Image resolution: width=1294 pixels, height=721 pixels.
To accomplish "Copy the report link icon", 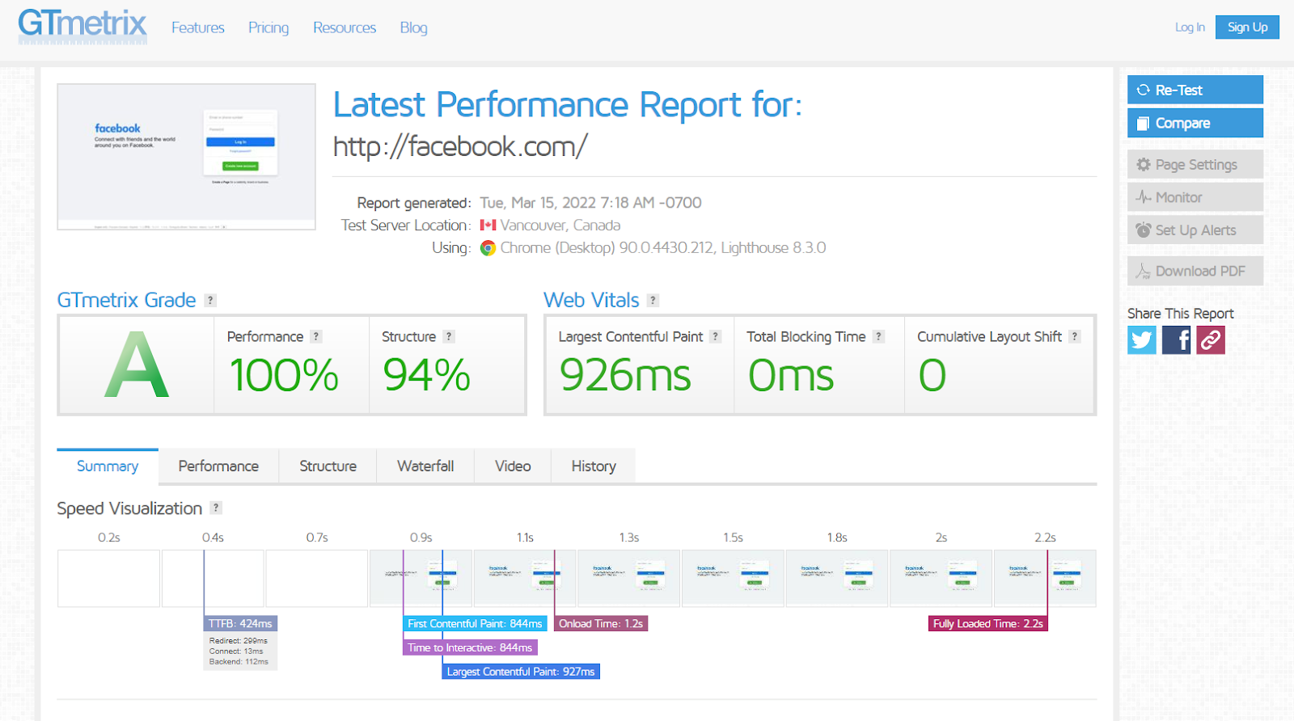I will pos(1211,340).
